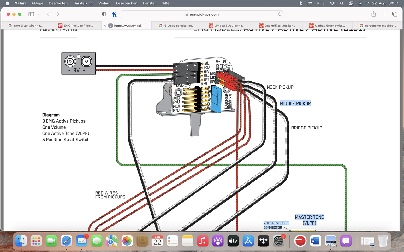Show the Safari sidebar
The height and width of the screenshot is (252, 404).
pos(31,14)
